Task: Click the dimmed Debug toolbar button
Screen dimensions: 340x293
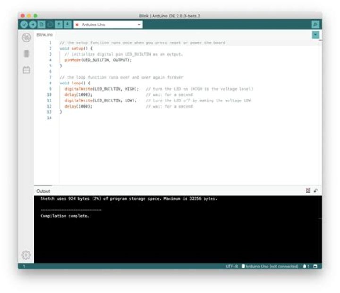Action: click(x=50, y=25)
